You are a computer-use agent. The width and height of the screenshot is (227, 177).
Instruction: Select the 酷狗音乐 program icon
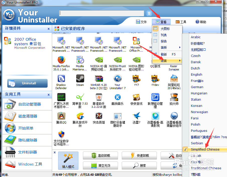click(x=118, y=97)
